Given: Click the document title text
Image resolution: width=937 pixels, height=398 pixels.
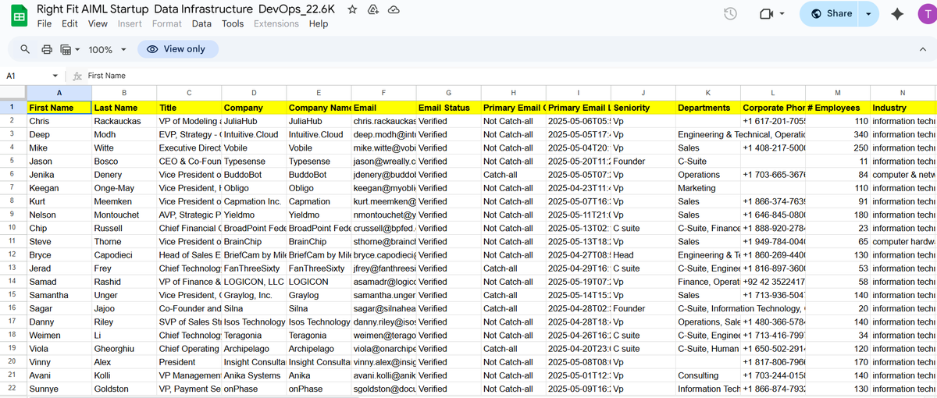Looking at the screenshot, I should [187, 9].
